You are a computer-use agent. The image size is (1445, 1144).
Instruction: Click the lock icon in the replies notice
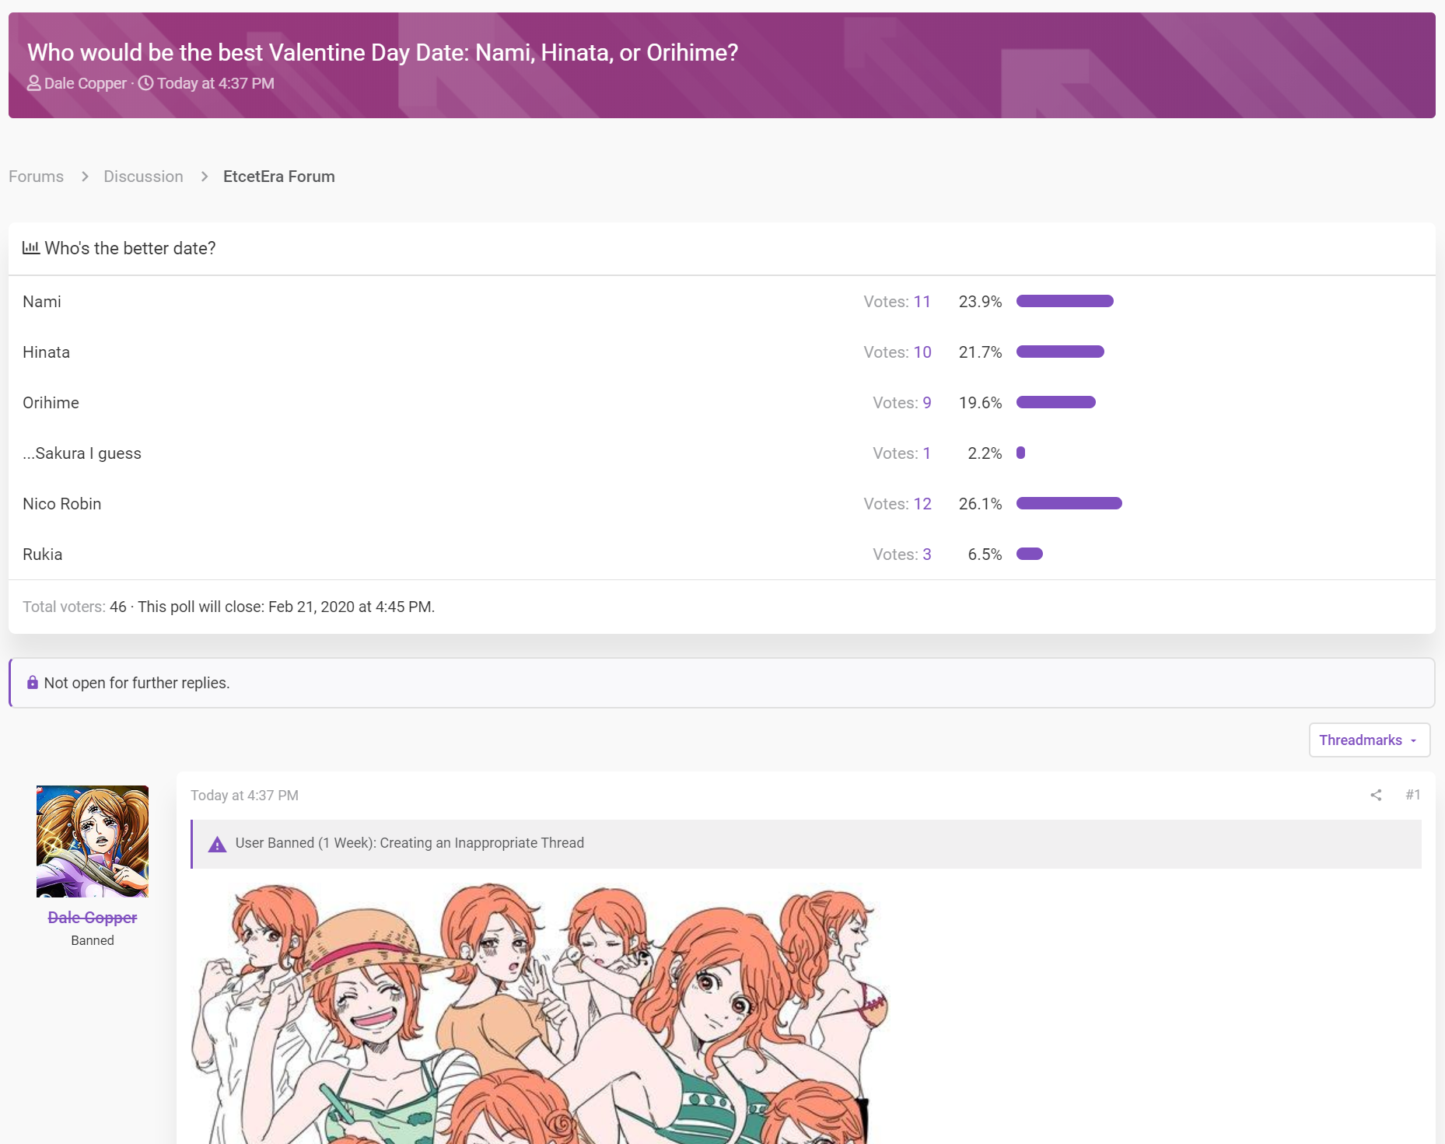pyautogui.click(x=33, y=683)
